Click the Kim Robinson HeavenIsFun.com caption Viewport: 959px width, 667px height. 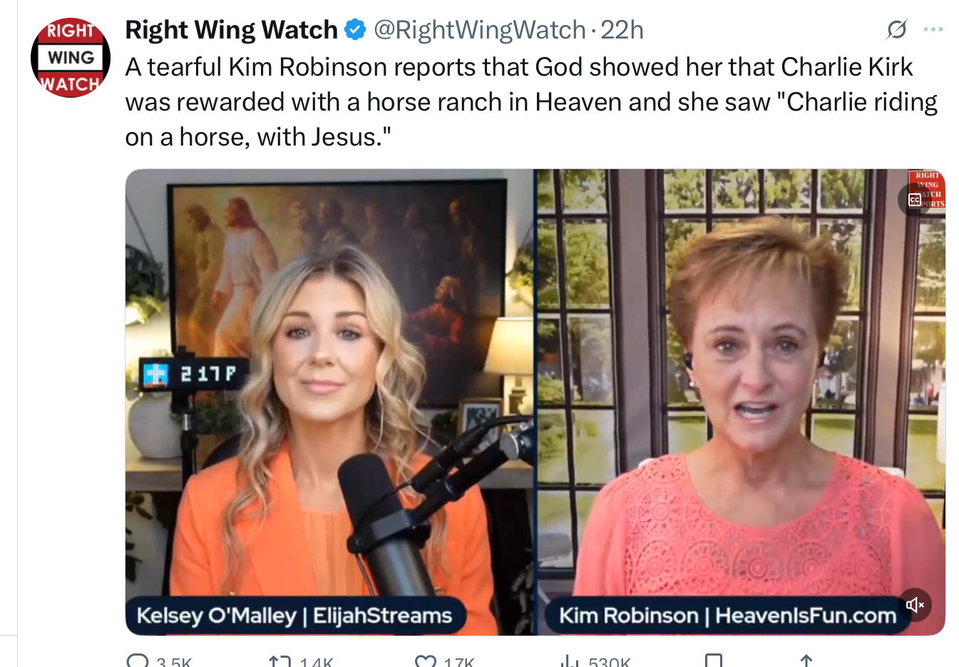click(x=727, y=615)
